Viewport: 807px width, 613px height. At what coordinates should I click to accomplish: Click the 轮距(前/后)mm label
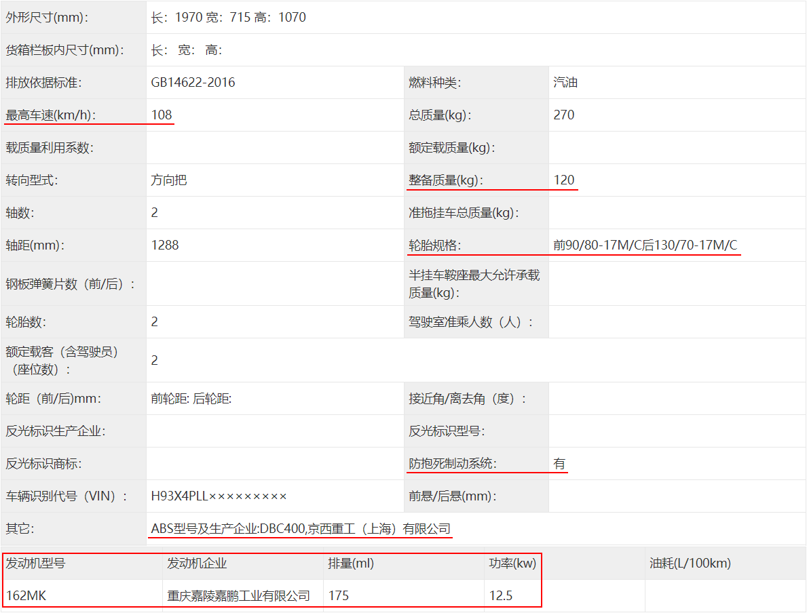(54, 399)
